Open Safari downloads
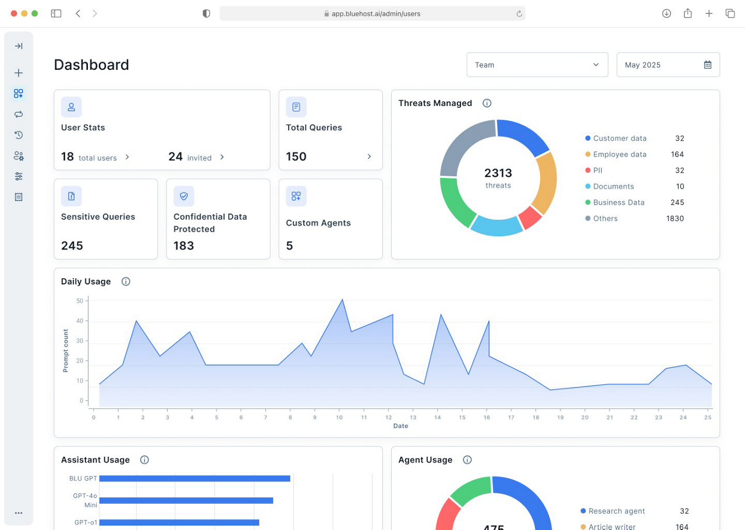 pos(666,13)
